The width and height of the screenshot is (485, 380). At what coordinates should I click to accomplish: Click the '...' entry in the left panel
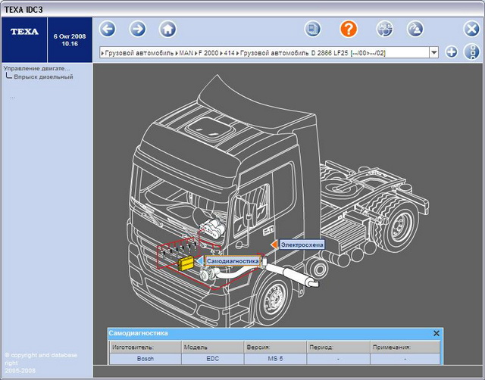pyautogui.click(x=12, y=98)
